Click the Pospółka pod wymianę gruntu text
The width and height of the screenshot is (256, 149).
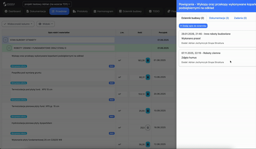tap(27, 73)
